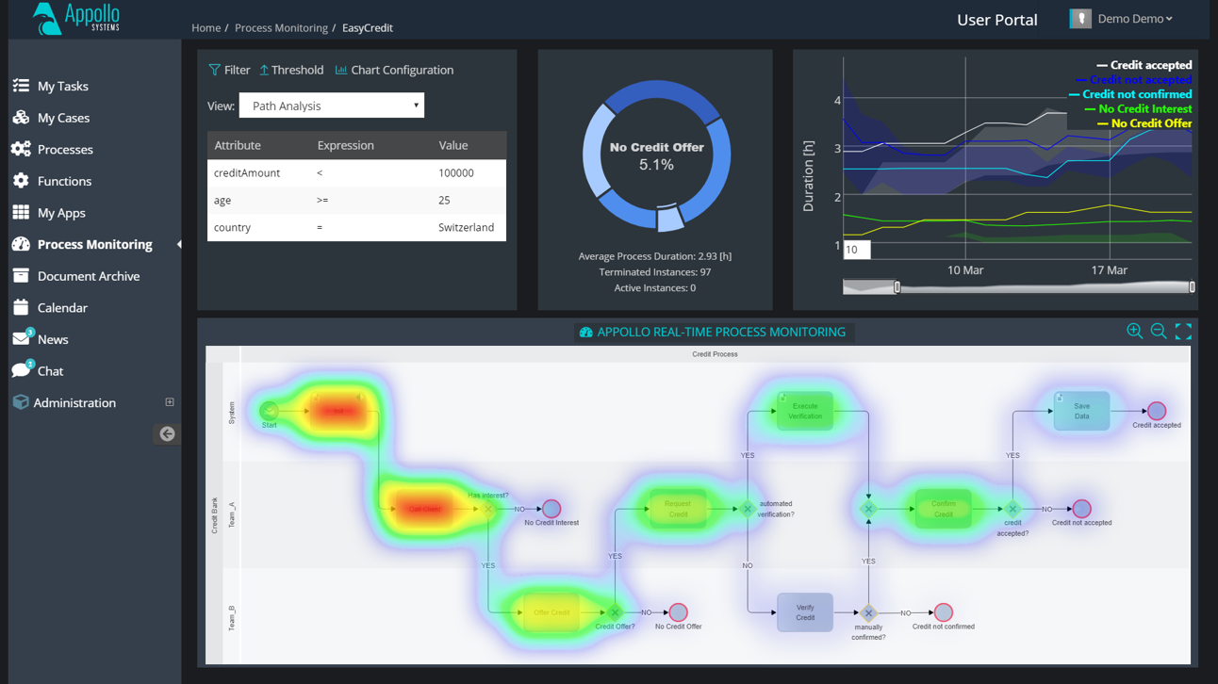Open My Tasks from sidebar
This screenshot has width=1218, height=684.
tap(62, 86)
